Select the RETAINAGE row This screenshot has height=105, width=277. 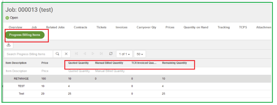click(137, 79)
